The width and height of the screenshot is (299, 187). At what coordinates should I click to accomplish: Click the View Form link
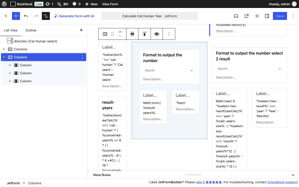point(110,4)
